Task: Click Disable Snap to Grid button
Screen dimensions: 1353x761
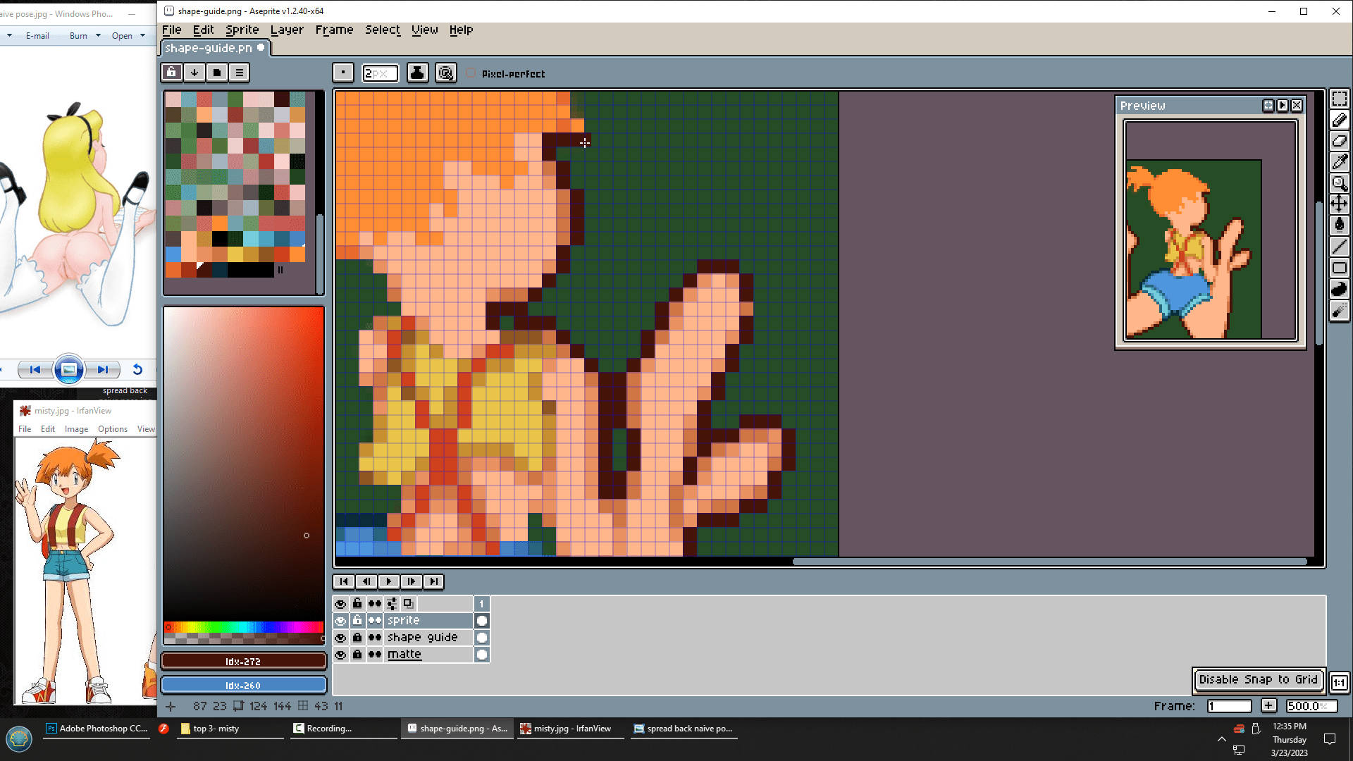Action: pyautogui.click(x=1258, y=679)
